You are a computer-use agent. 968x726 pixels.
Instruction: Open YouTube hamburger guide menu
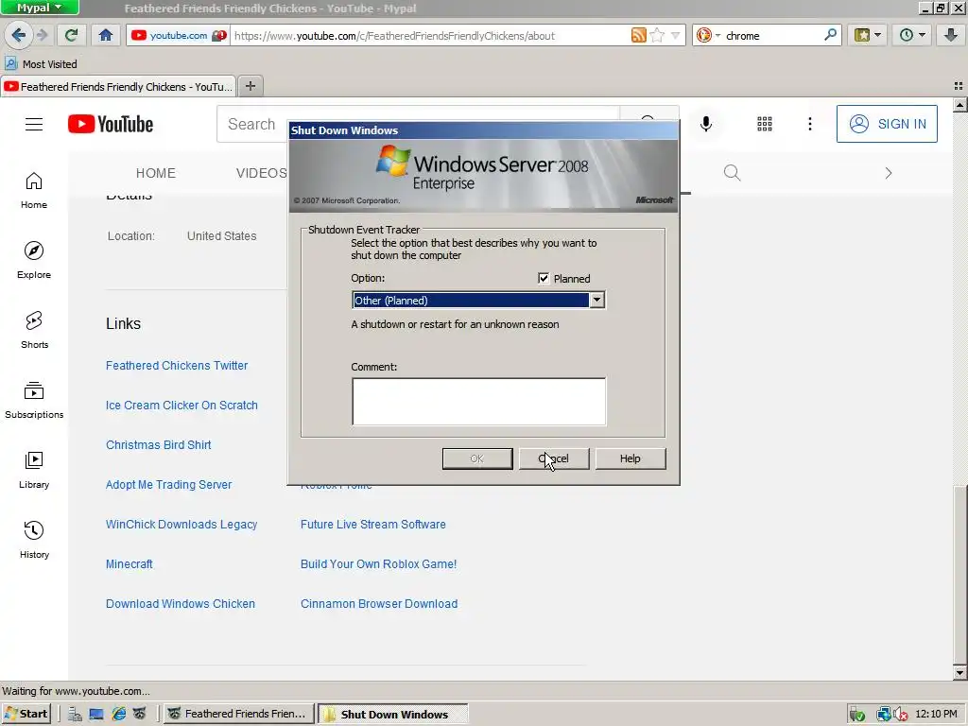(34, 124)
